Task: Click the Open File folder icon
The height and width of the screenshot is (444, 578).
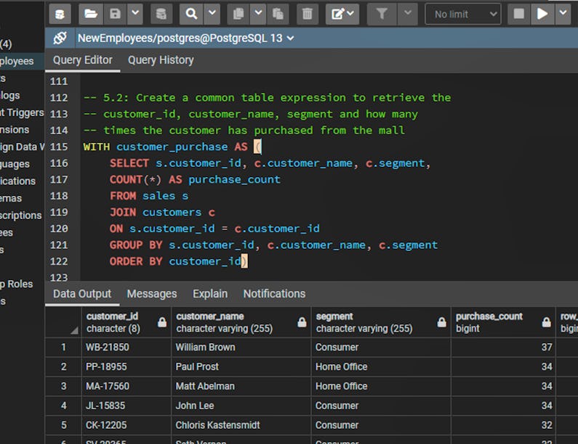Action: [90, 14]
